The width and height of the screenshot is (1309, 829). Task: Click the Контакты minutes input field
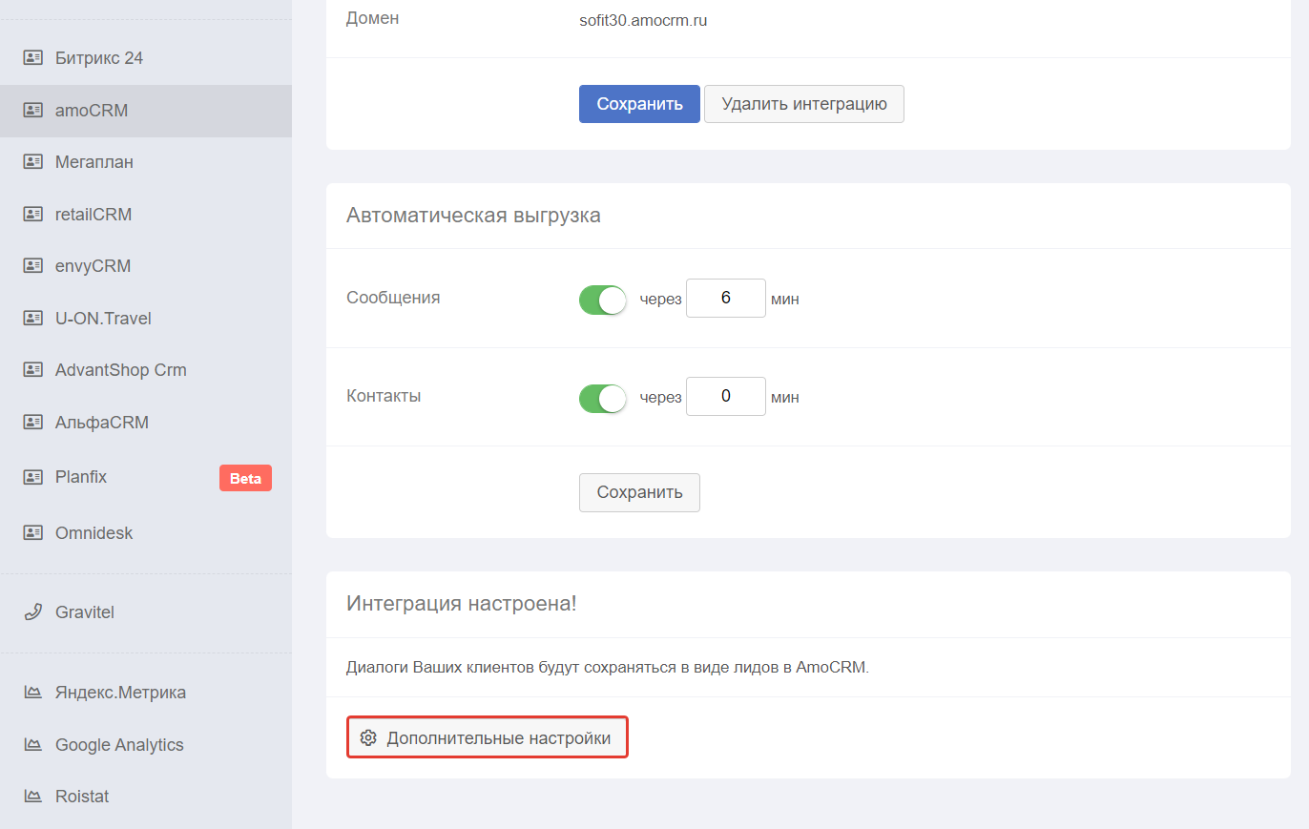[726, 397]
